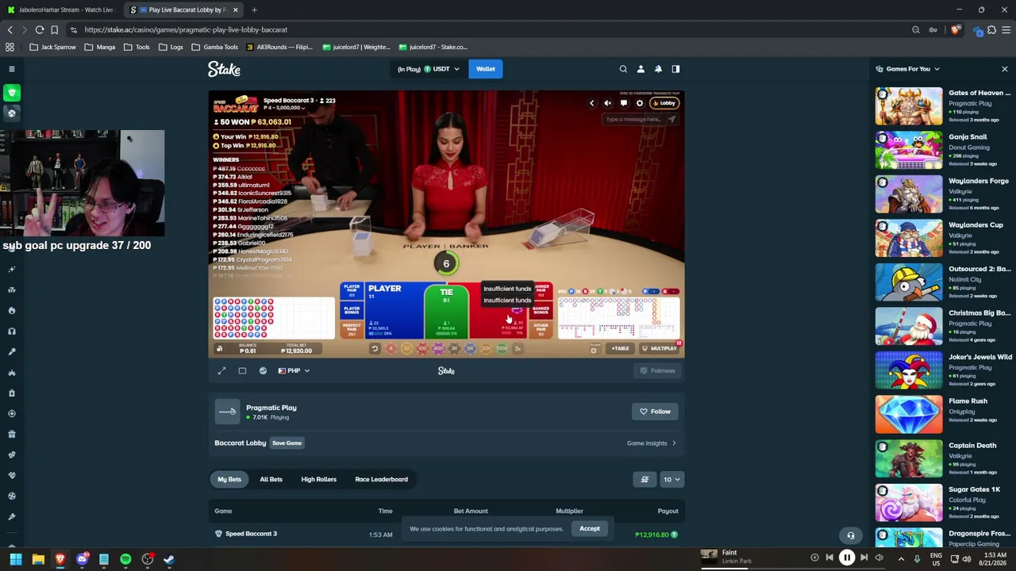Choose the 2K chip
This screenshot has width=1016, height=571.
click(454, 348)
